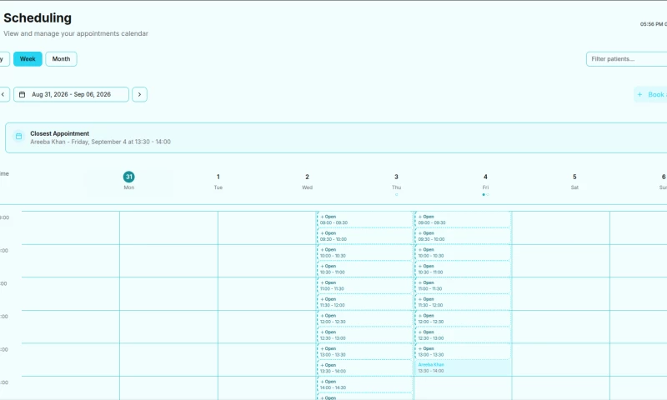Choose Friday 13:00 - 13:30 open slot
The image size is (667, 400).
463,352
